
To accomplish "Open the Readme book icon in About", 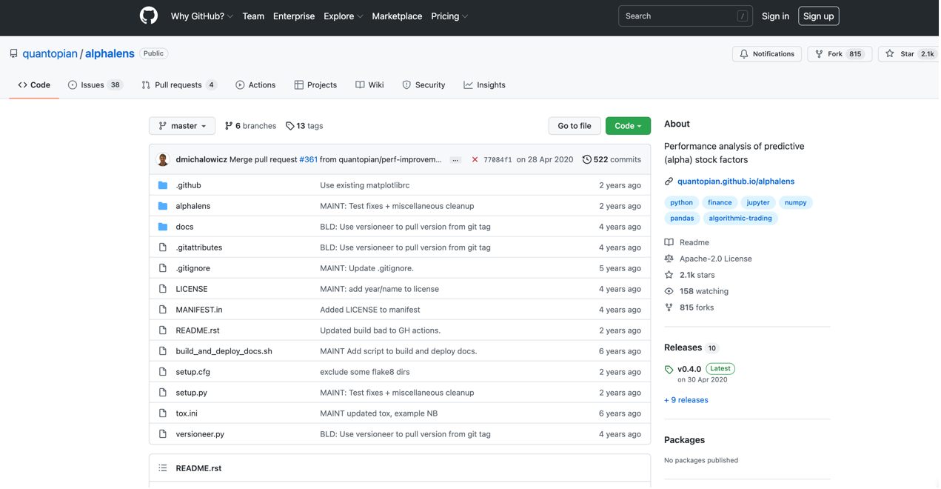I will (x=669, y=242).
